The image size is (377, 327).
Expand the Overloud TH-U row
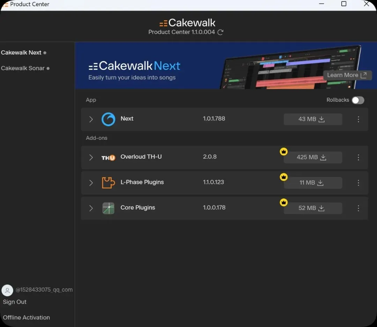coord(91,157)
